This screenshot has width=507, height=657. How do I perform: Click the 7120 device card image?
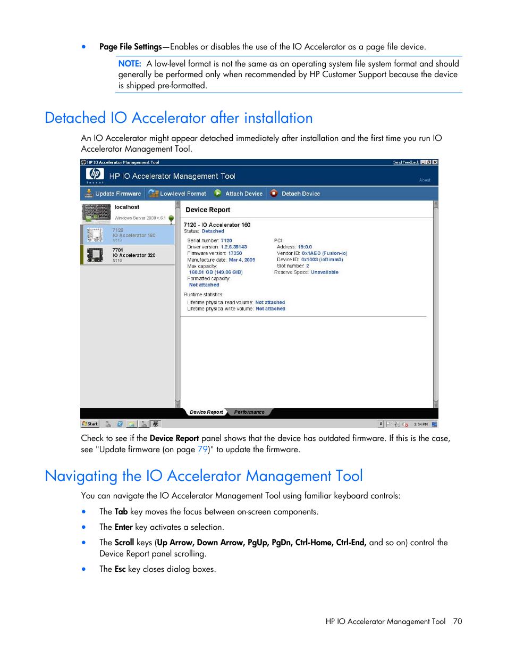pyautogui.click(x=95, y=235)
